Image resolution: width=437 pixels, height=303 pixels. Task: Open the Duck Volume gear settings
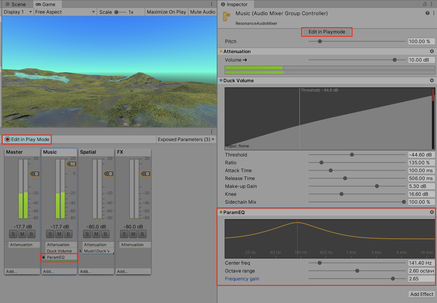pos(432,81)
